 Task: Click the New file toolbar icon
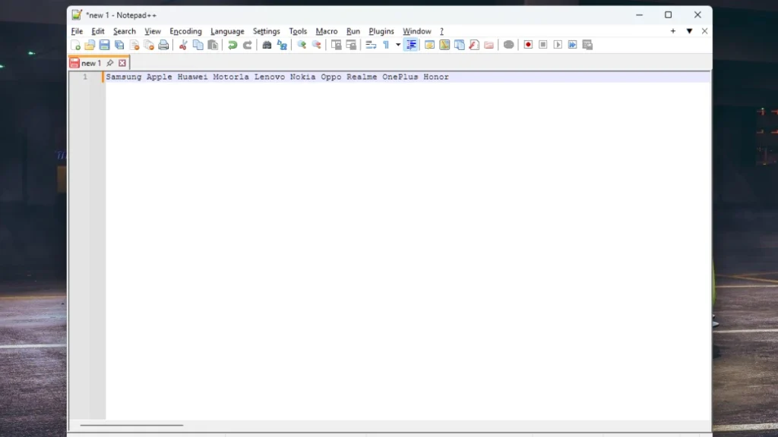click(75, 45)
